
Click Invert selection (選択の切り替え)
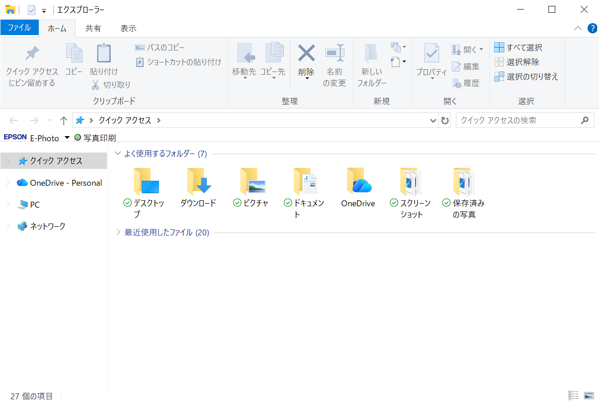click(x=526, y=76)
